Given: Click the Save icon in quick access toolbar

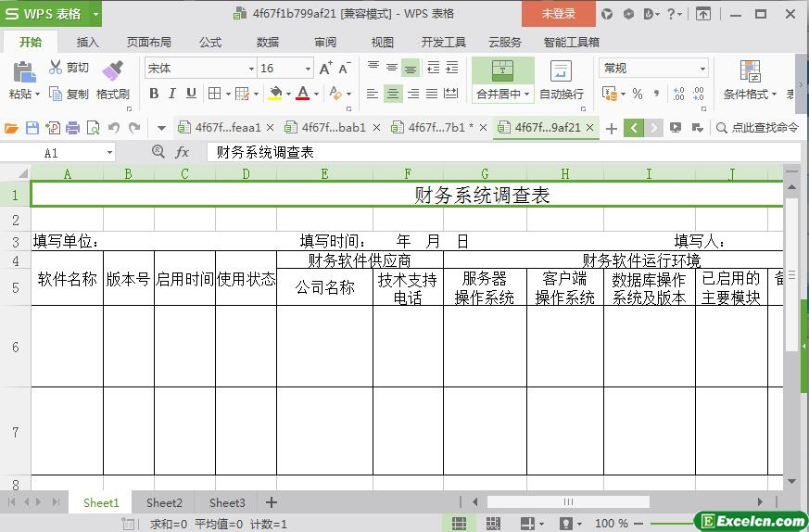Looking at the screenshot, I should (32, 128).
